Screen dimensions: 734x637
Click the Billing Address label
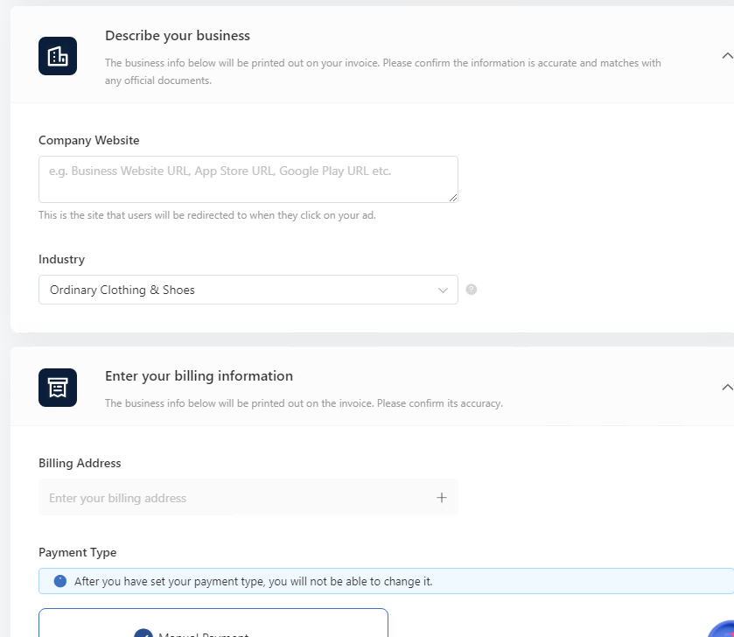coord(80,463)
